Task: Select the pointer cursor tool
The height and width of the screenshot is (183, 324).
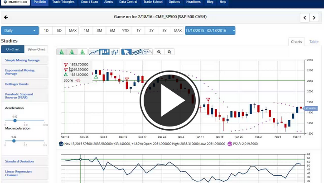Action: coord(126,52)
